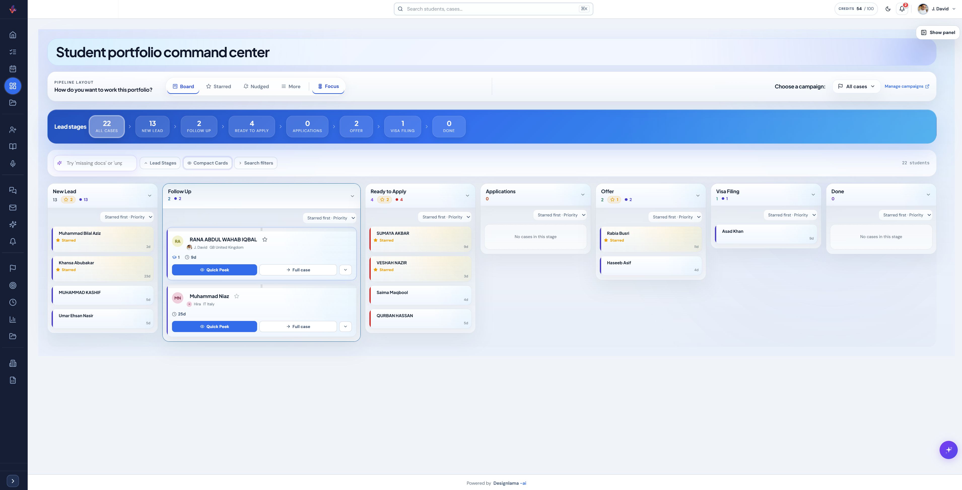This screenshot has width=962, height=490.
Task: Open Manage campaigns link
Action: [907, 86]
